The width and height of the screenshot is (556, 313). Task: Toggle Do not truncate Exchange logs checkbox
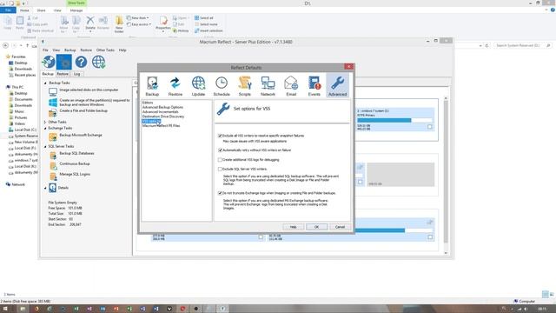pos(220,193)
